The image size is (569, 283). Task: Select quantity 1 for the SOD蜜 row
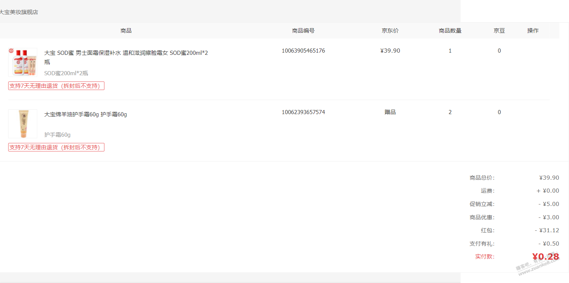pos(450,51)
